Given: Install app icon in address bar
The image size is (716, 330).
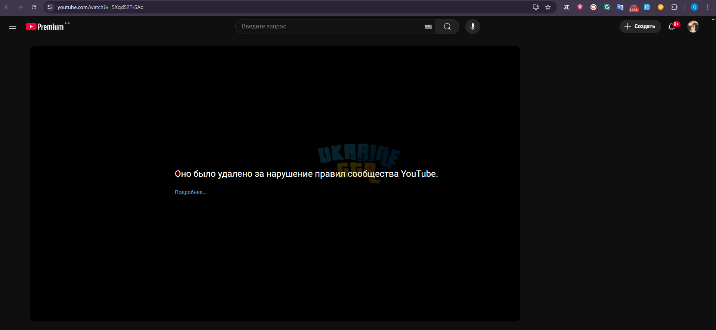Looking at the screenshot, I should [536, 7].
